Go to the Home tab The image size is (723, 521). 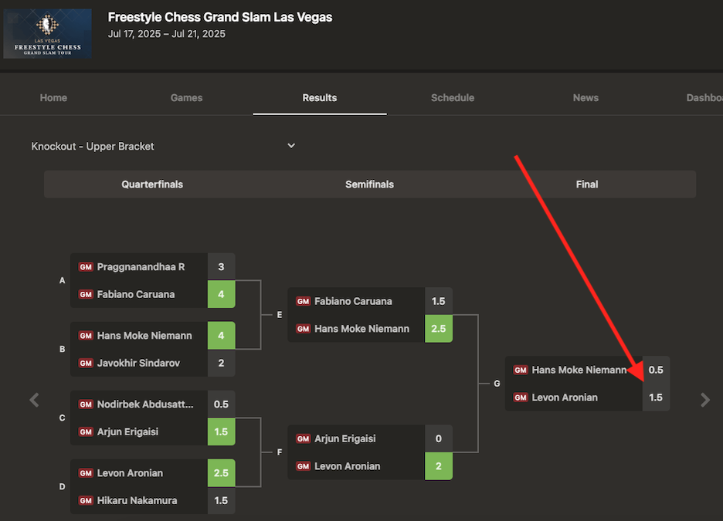click(x=53, y=98)
